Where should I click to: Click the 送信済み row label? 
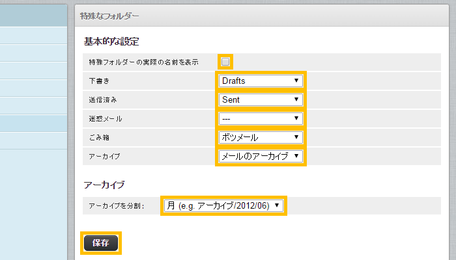tap(104, 100)
